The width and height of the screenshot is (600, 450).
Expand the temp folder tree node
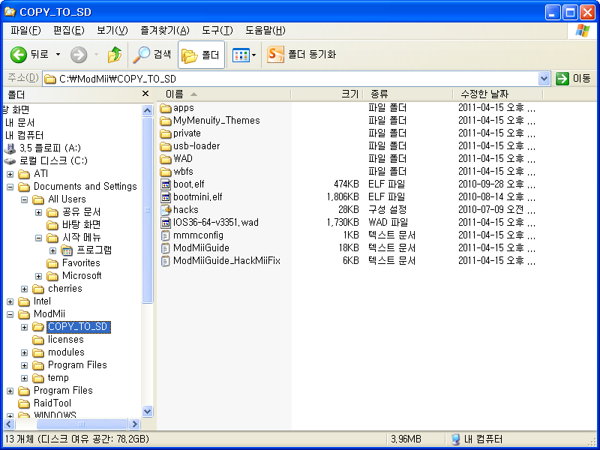coord(24,378)
